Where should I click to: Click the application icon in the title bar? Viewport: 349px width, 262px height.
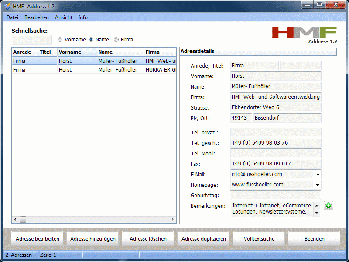(x=7, y=5)
